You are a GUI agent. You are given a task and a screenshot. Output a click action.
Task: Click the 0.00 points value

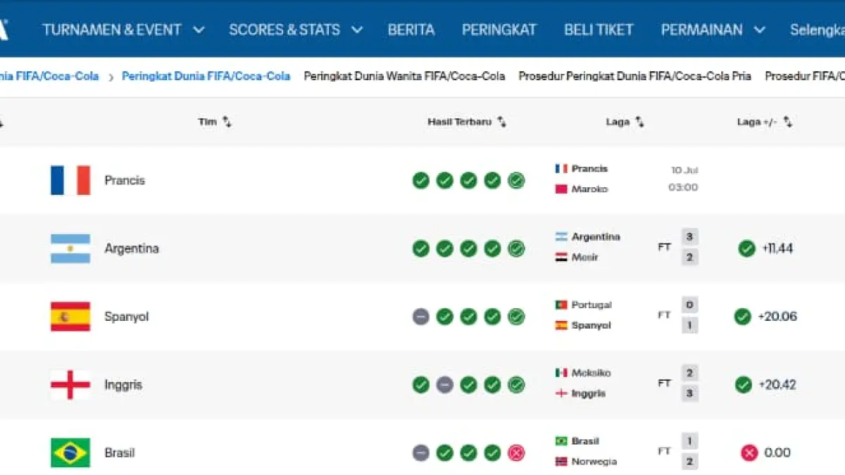point(777,452)
